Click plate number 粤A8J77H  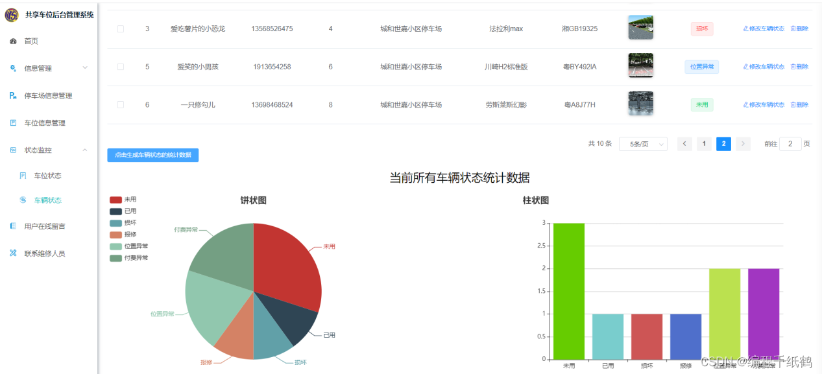pos(579,104)
